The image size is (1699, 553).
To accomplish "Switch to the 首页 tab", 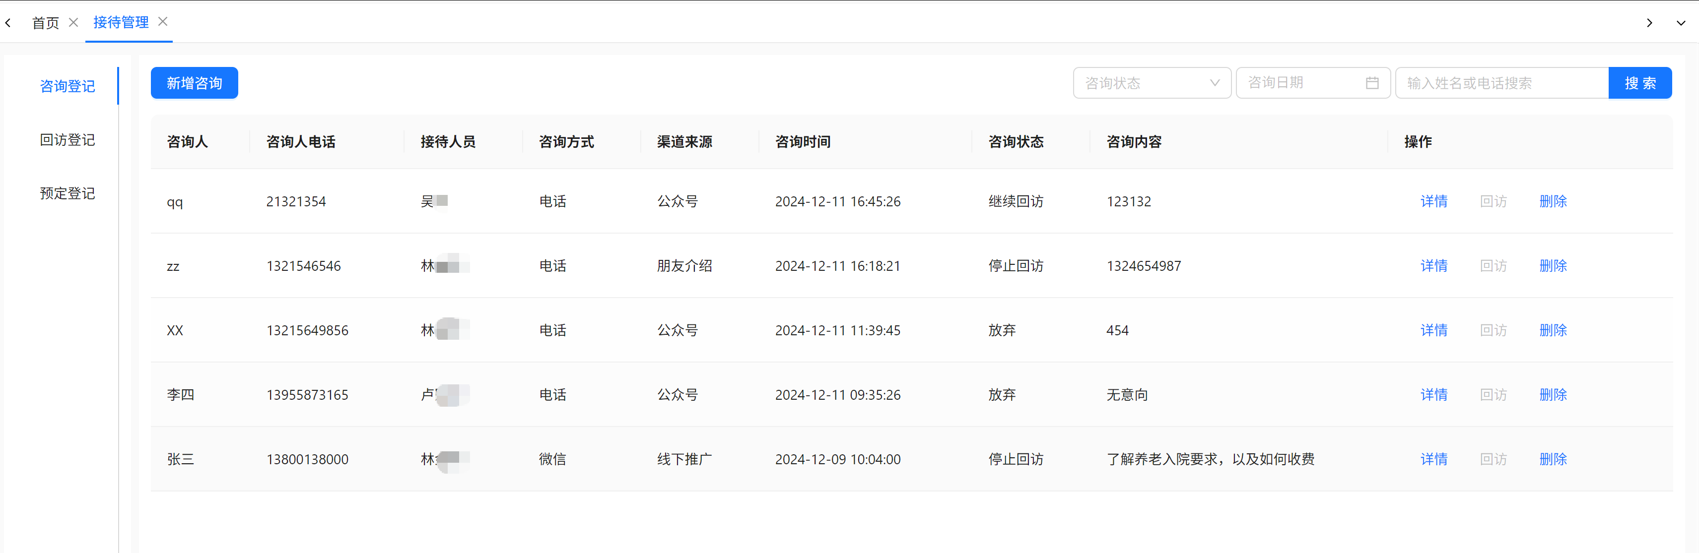I will pos(46,23).
